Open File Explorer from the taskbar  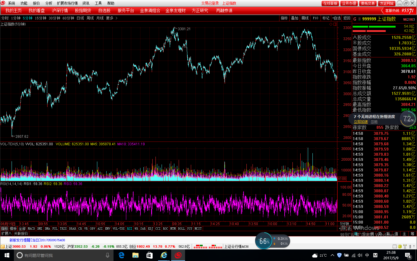coord(136,255)
